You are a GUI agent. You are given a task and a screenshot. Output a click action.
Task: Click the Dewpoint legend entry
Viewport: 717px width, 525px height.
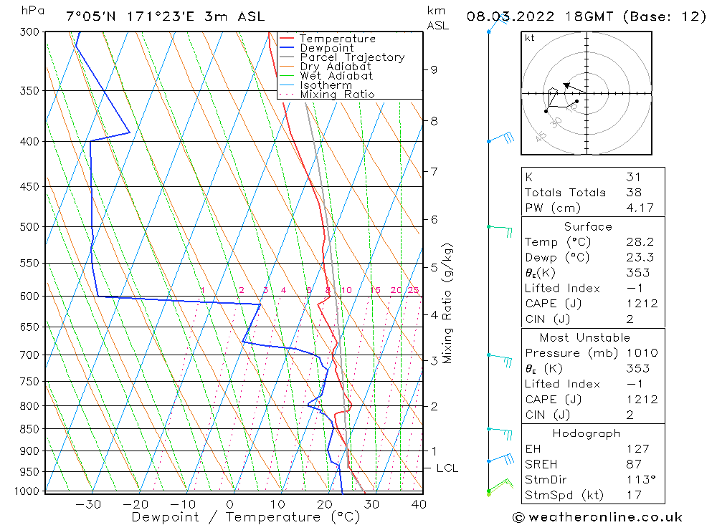point(316,47)
